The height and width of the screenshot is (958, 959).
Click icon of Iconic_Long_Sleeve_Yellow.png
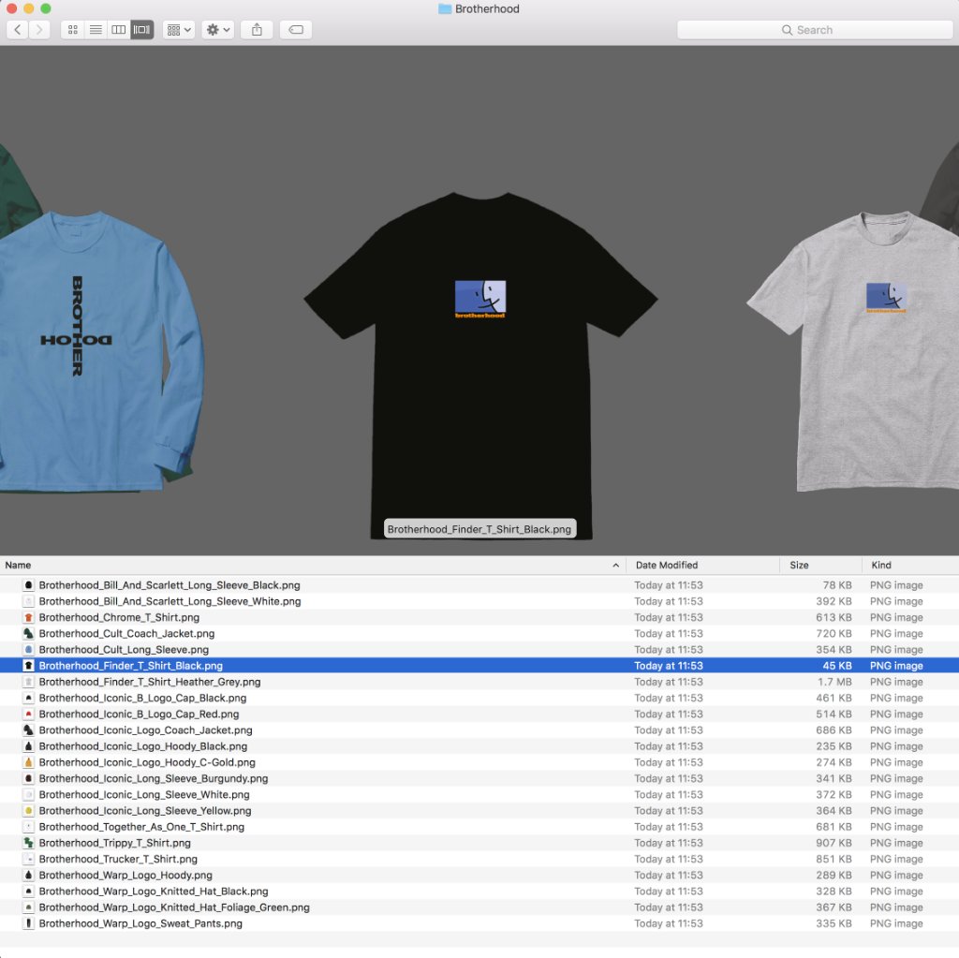[x=28, y=811]
